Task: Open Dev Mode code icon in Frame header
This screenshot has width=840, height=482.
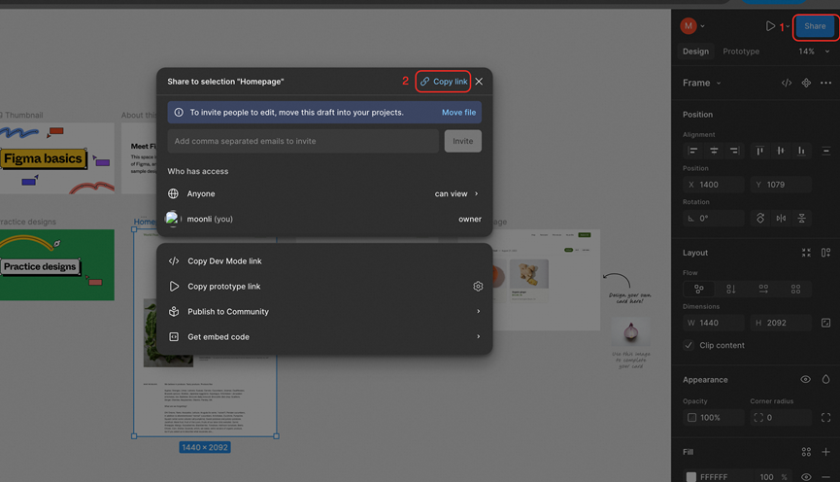Action: tap(787, 83)
